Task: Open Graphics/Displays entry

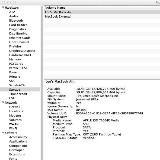Action: coord(22,51)
